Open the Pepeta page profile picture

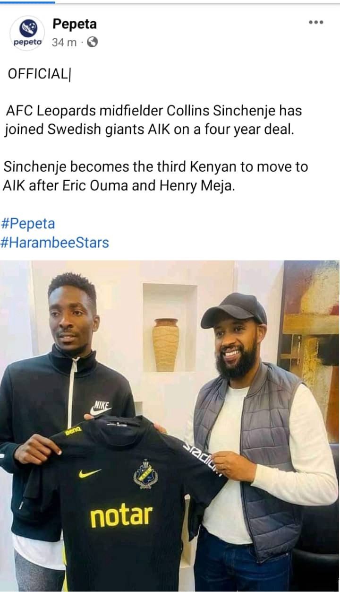click(27, 33)
